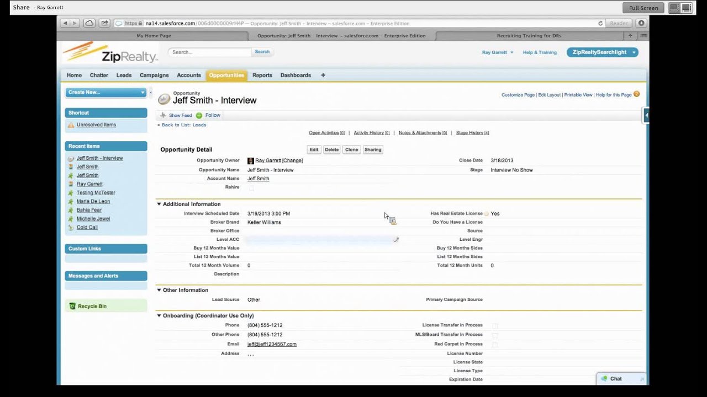Click the Search button

pos(262,52)
